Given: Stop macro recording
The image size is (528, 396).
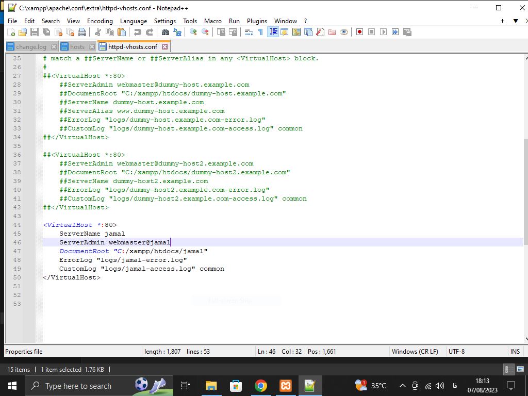Looking at the screenshot, I should (371, 32).
